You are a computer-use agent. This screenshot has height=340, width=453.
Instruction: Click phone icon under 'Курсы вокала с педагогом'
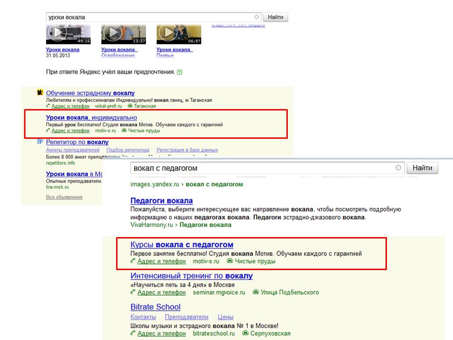(133, 261)
